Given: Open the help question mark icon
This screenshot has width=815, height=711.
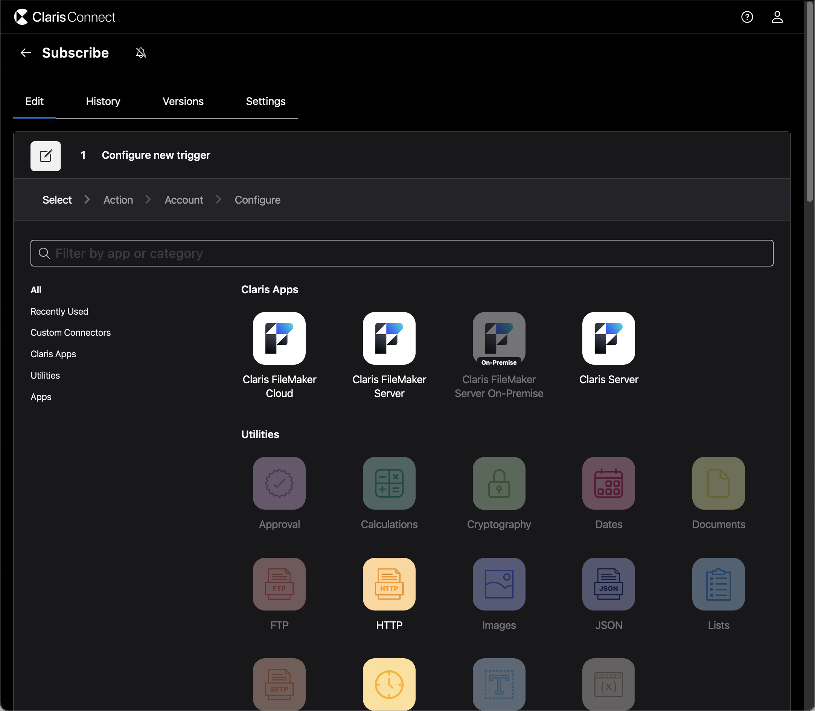Looking at the screenshot, I should (x=747, y=17).
